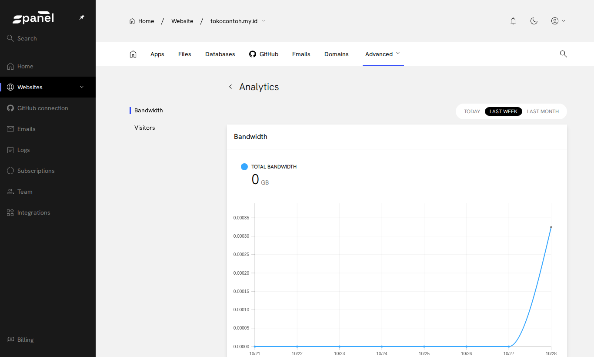Screen dimensions: 594x357
Task: Click the Websites globe icon
Action: tap(10, 87)
